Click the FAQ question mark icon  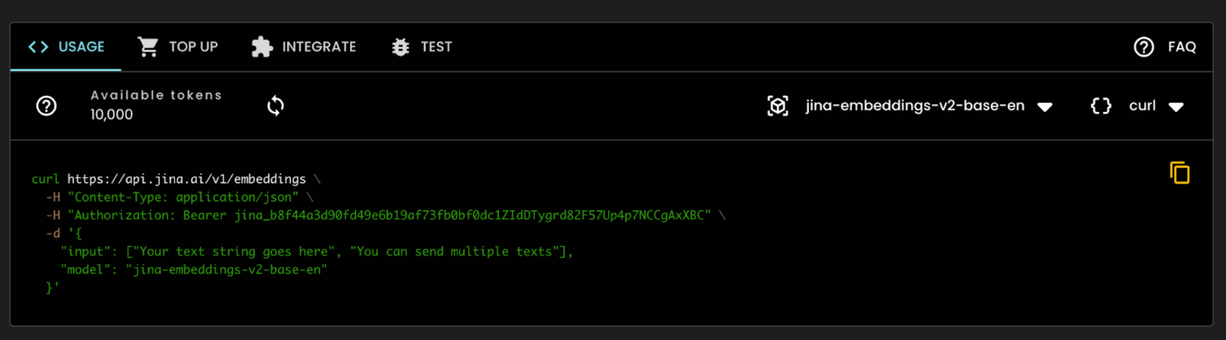(x=1144, y=47)
